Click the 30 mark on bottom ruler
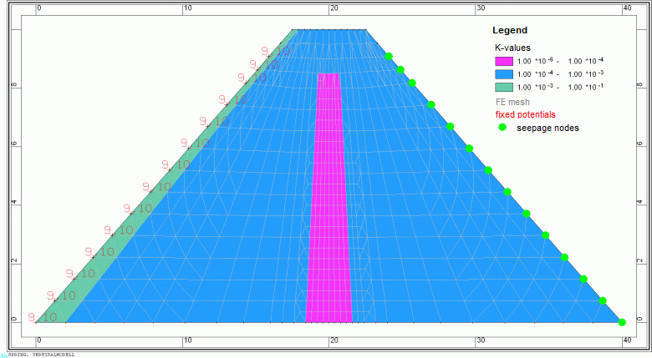The height and width of the screenshot is (358, 652). [x=481, y=340]
